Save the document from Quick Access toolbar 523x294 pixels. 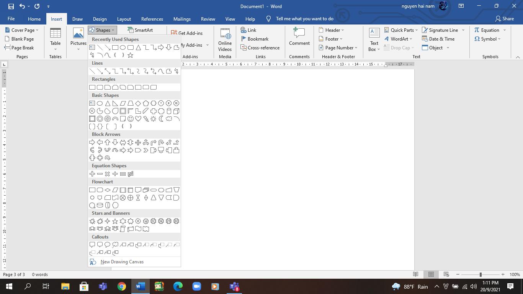pos(11,6)
